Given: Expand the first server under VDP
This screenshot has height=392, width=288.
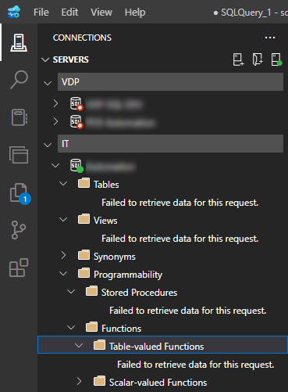Looking at the screenshot, I should click(x=55, y=103).
